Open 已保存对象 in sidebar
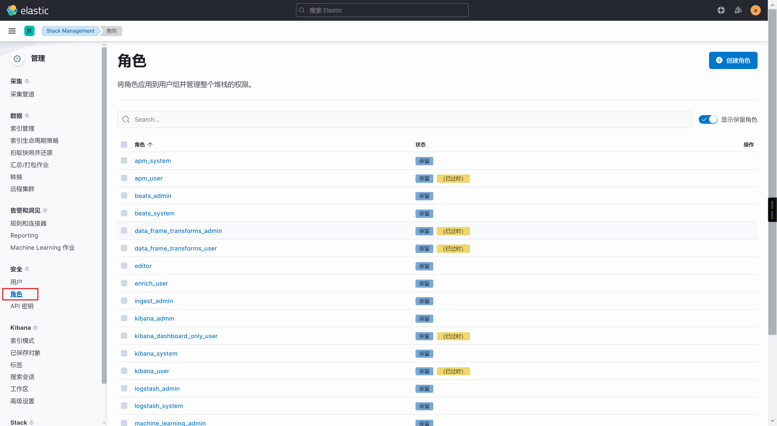 (25, 353)
